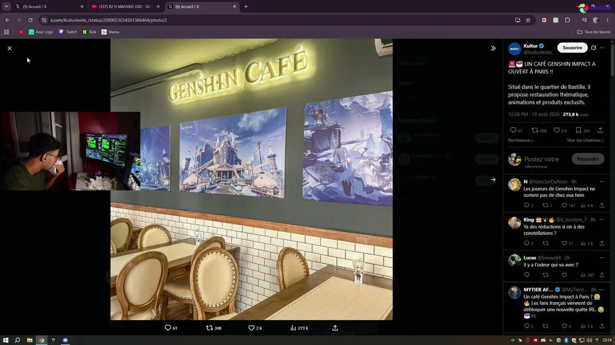
Task: Open Discord from the taskbar
Action: [65, 340]
